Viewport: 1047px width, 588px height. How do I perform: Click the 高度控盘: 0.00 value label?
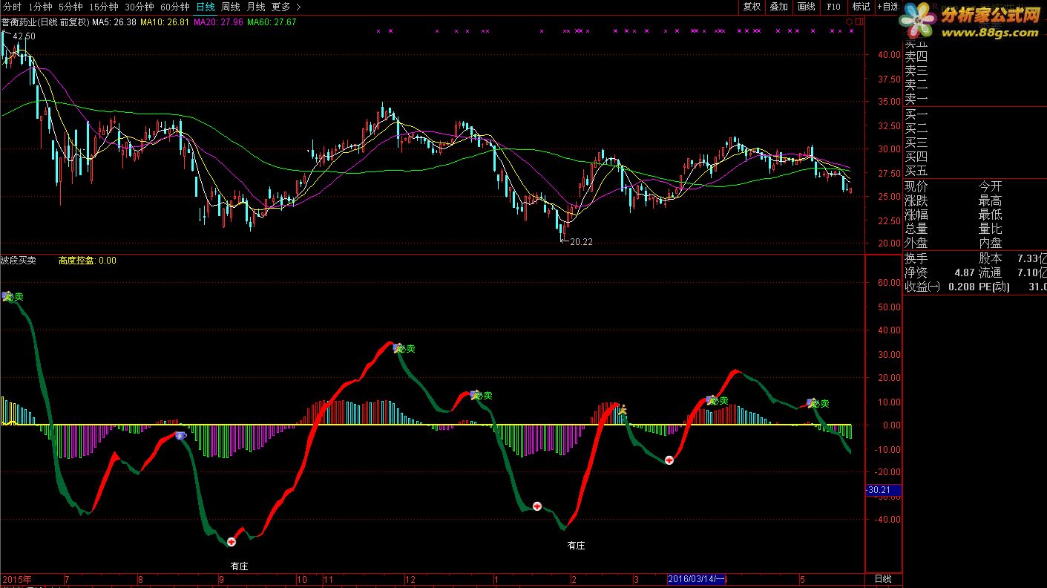click(88, 261)
